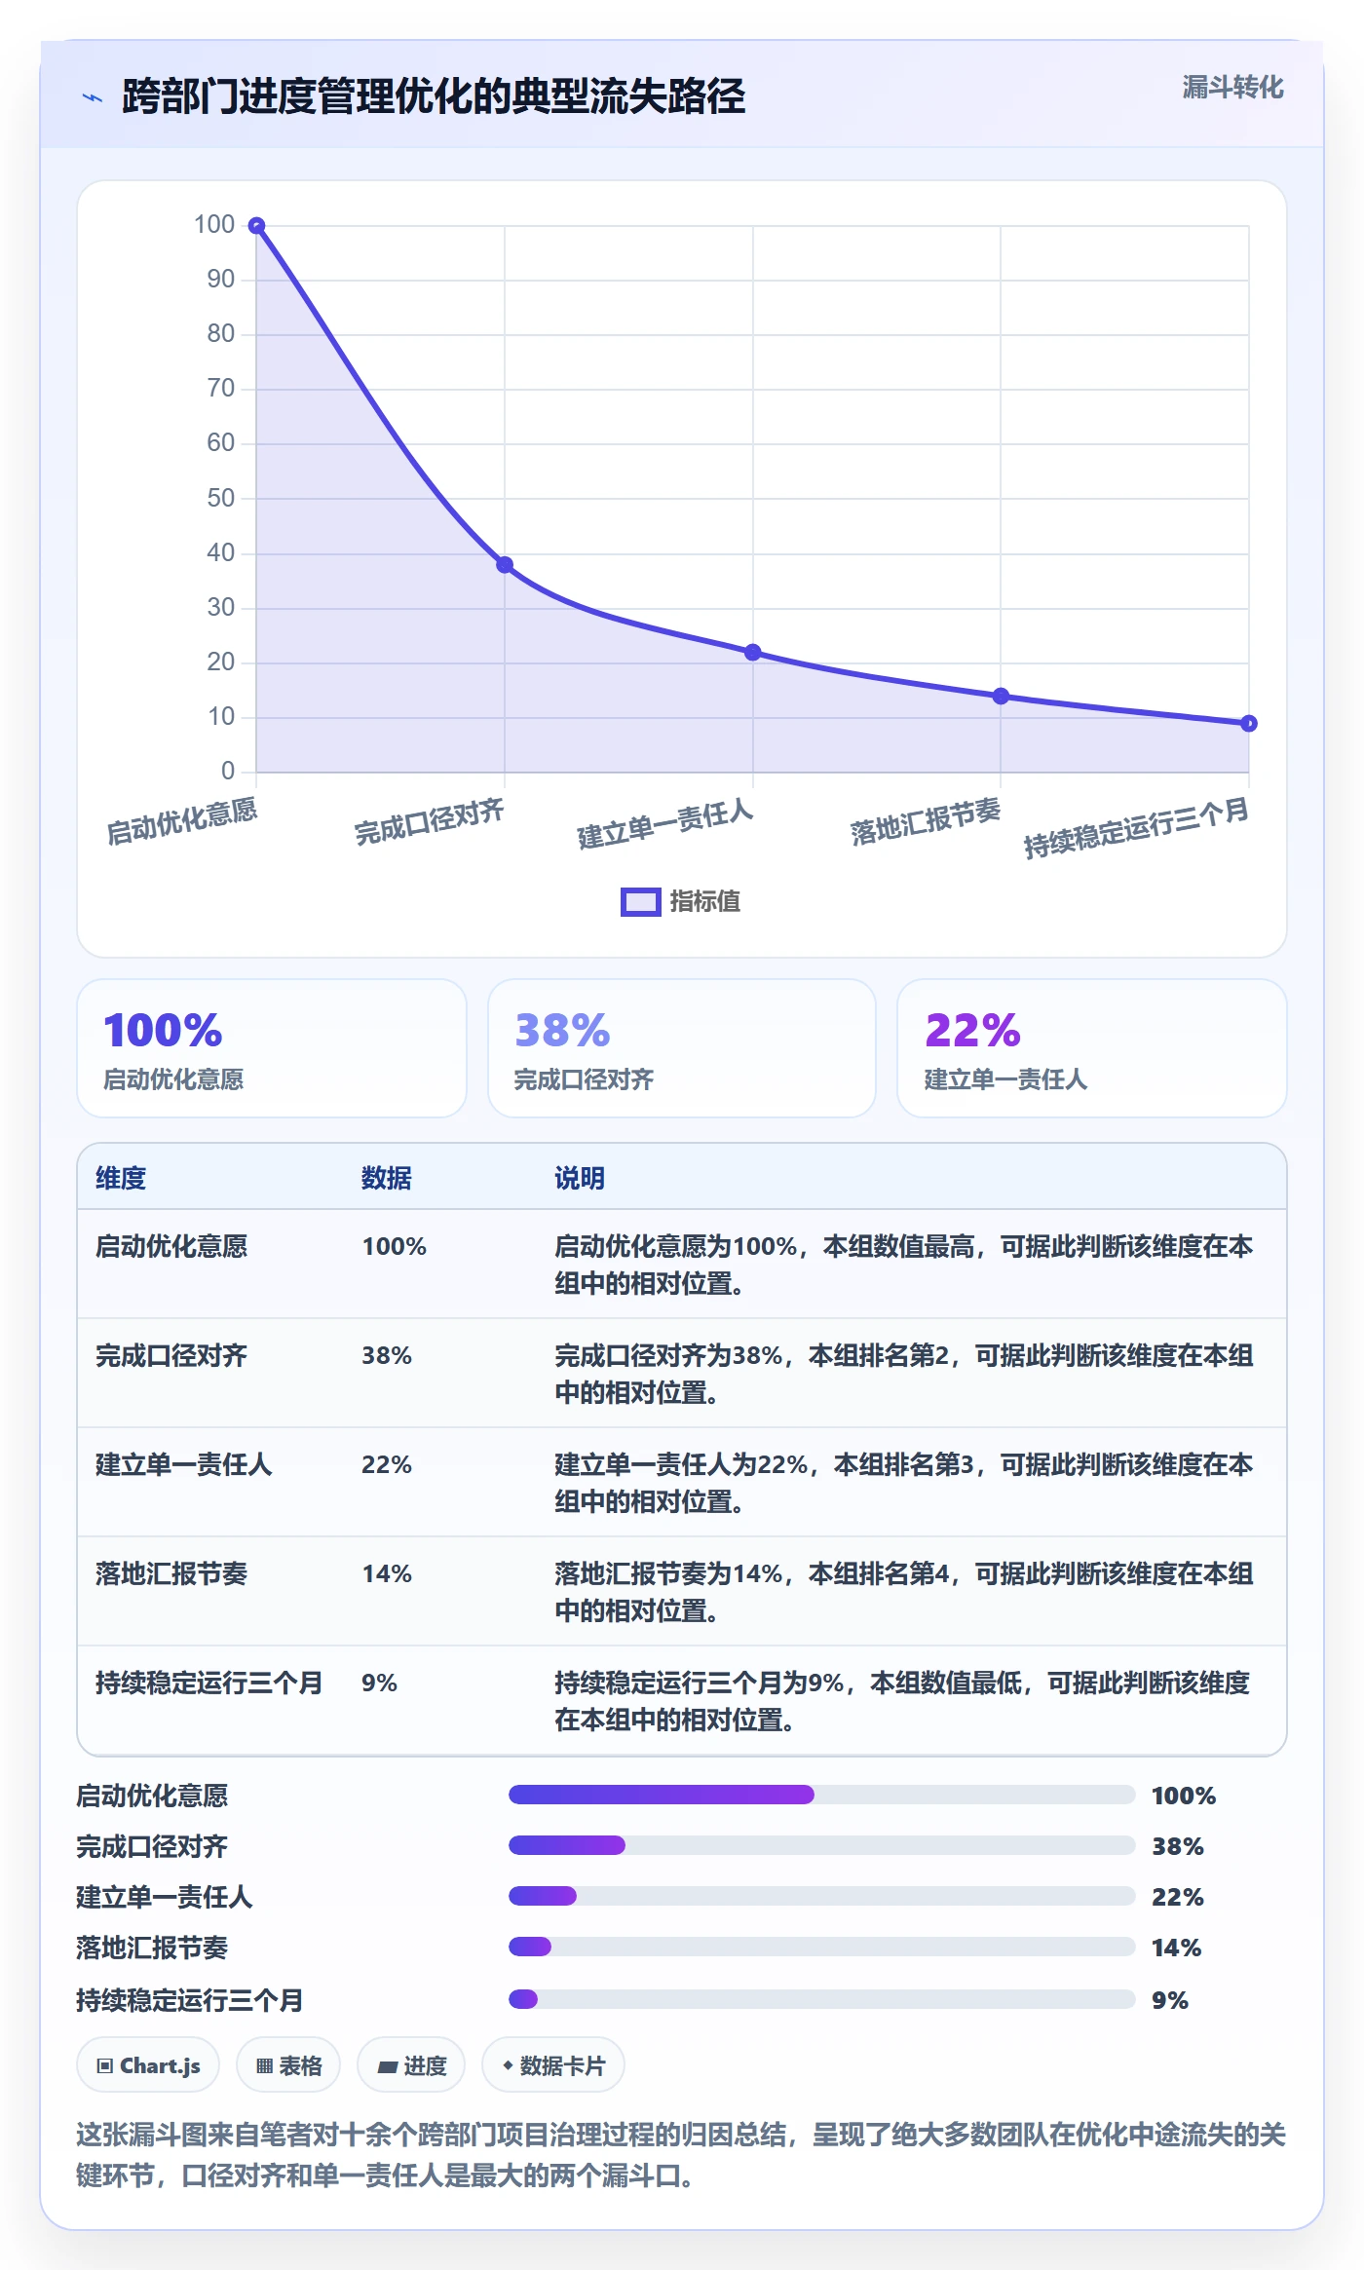Viewport: 1364px width, 2270px height.
Task: Open the 100% 启动优化意愿 data card
Action: click(x=272, y=1048)
